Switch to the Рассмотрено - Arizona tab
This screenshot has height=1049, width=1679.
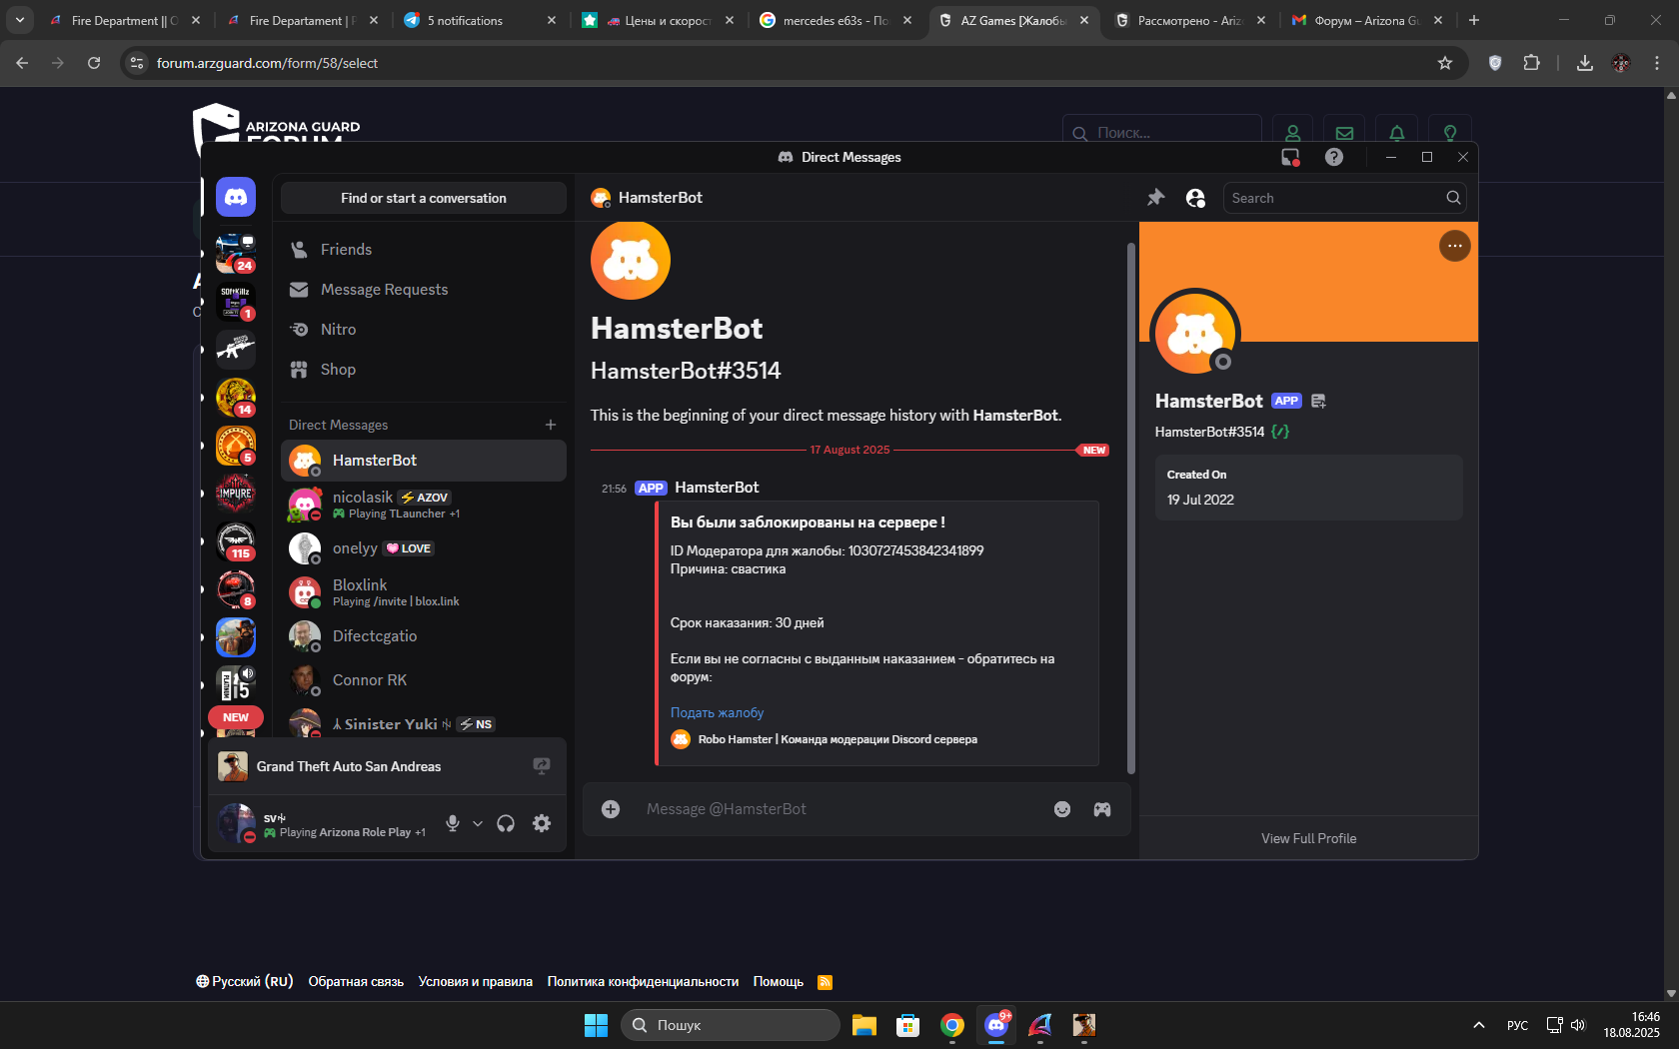pos(1189,20)
